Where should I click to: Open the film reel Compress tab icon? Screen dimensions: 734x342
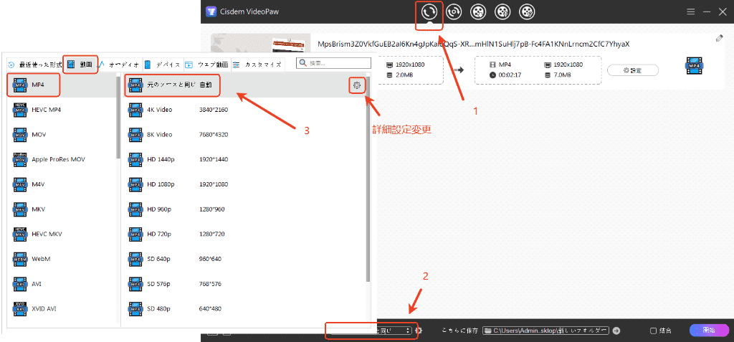[502, 11]
